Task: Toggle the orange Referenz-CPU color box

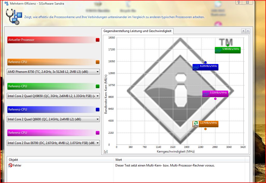Action: [97, 62]
